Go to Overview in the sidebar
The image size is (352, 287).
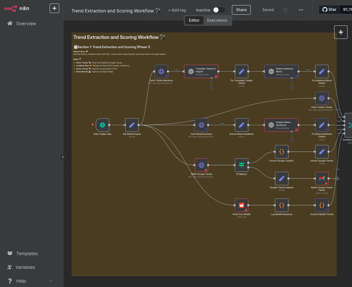tap(32, 24)
